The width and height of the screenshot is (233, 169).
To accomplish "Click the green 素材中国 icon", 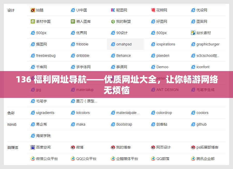I will tap(33, 21).
